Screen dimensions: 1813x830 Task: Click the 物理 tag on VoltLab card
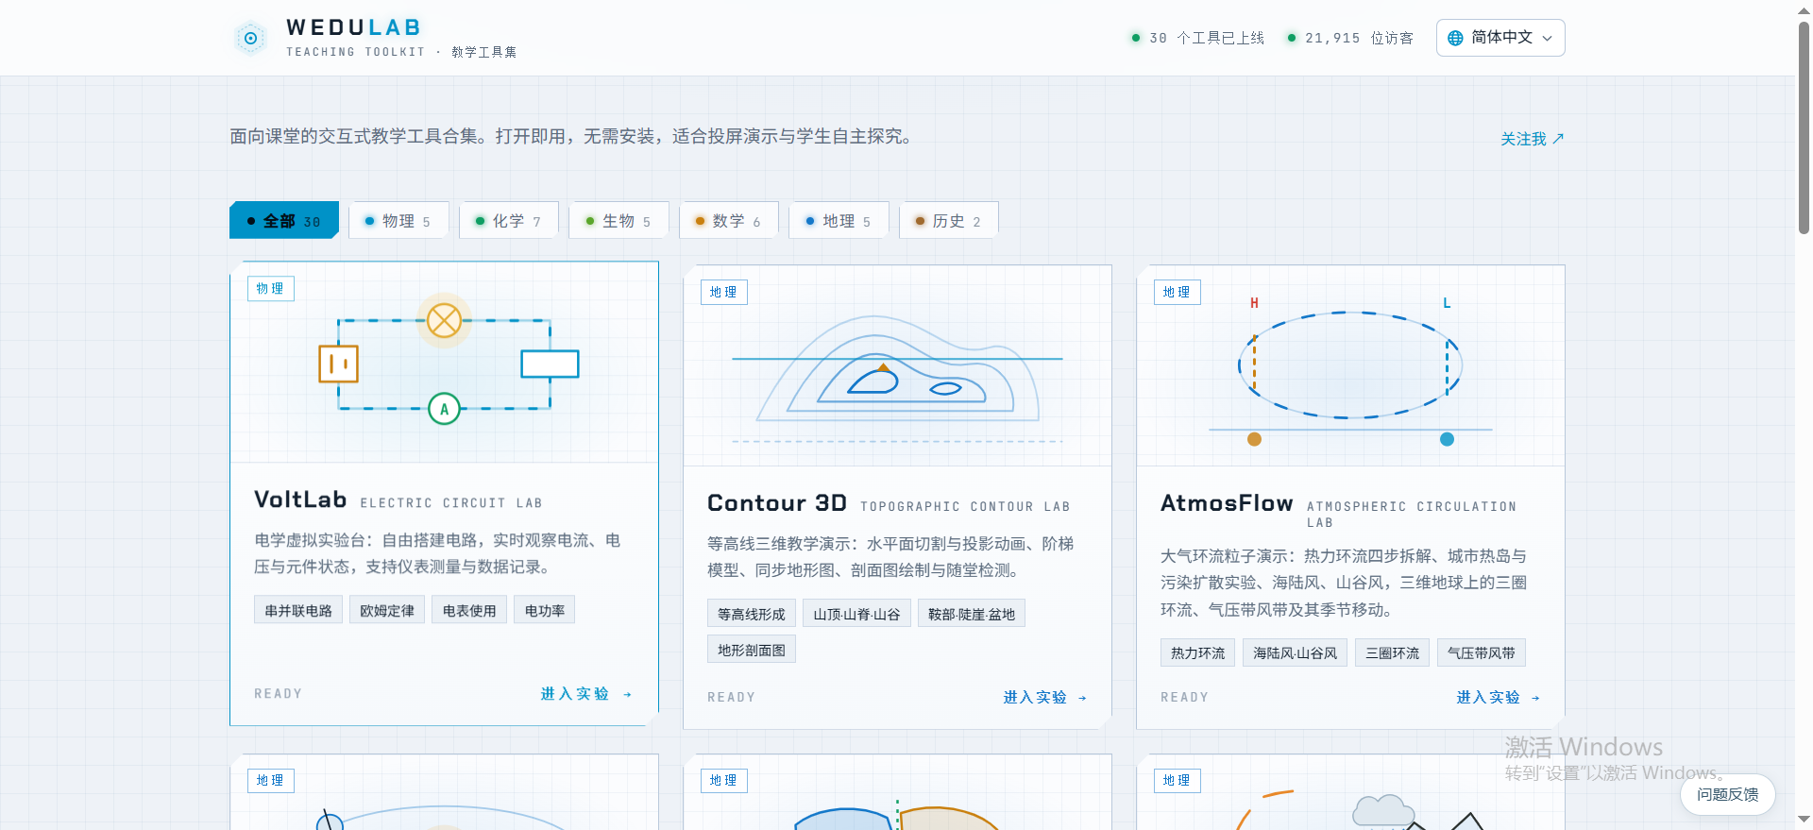(x=270, y=288)
